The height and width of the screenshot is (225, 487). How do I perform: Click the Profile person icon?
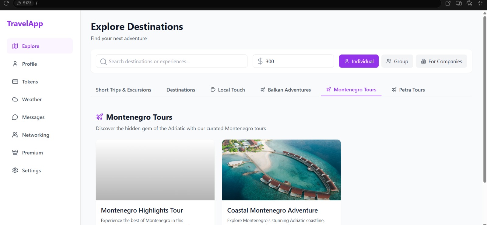[x=15, y=64]
